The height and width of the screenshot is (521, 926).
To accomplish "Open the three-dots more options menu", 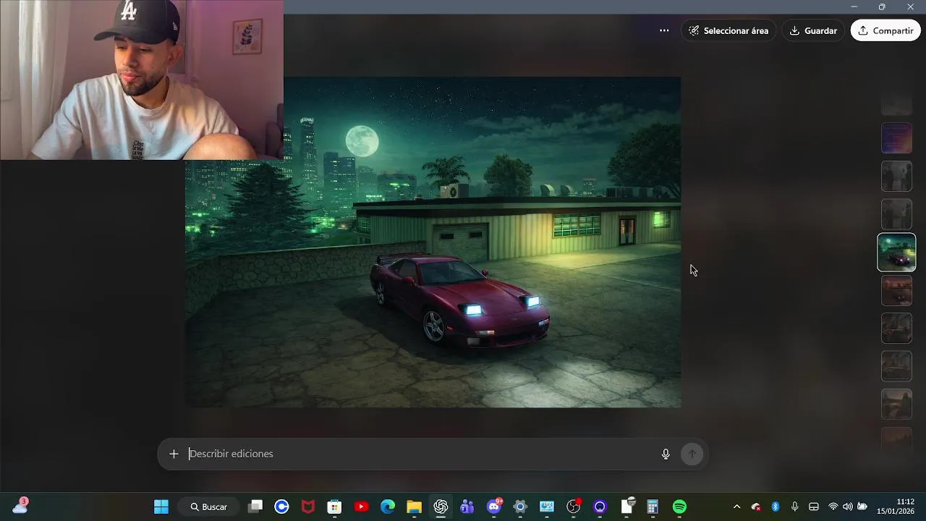I will (664, 30).
